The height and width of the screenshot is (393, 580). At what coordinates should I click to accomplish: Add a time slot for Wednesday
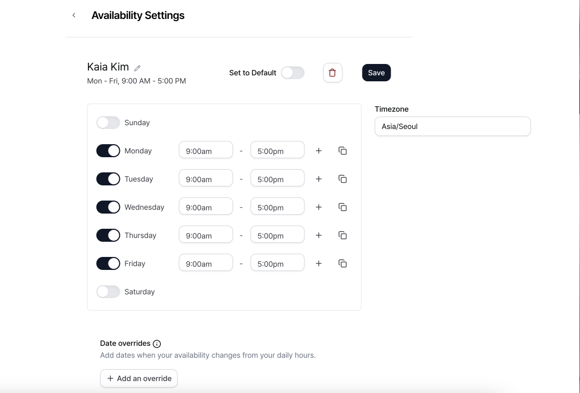(x=318, y=207)
